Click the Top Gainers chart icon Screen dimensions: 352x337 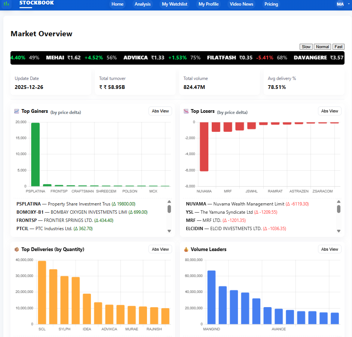click(x=16, y=111)
